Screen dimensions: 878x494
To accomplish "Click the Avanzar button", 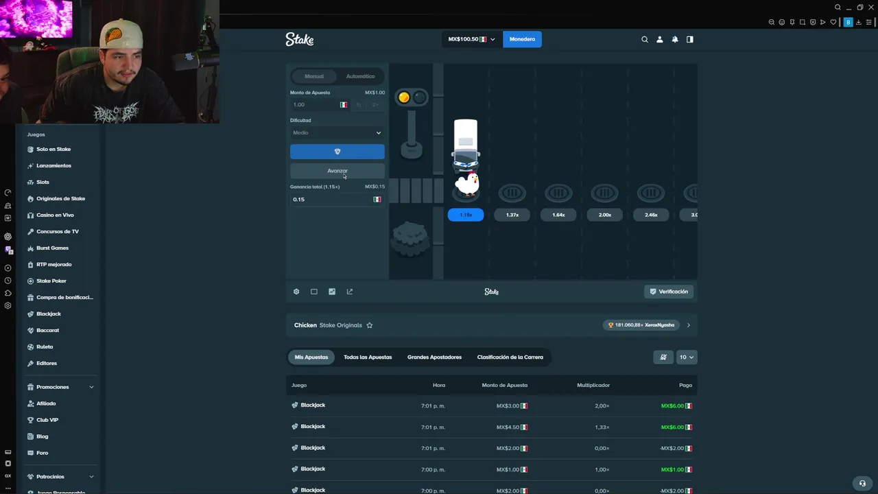I will [x=337, y=170].
